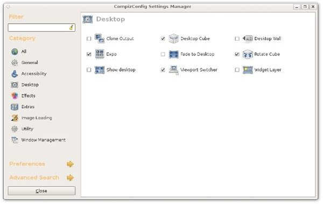The height and width of the screenshot is (204, 323).
Task: Click the Desktop category icon in sidebar
Action: 15,85
